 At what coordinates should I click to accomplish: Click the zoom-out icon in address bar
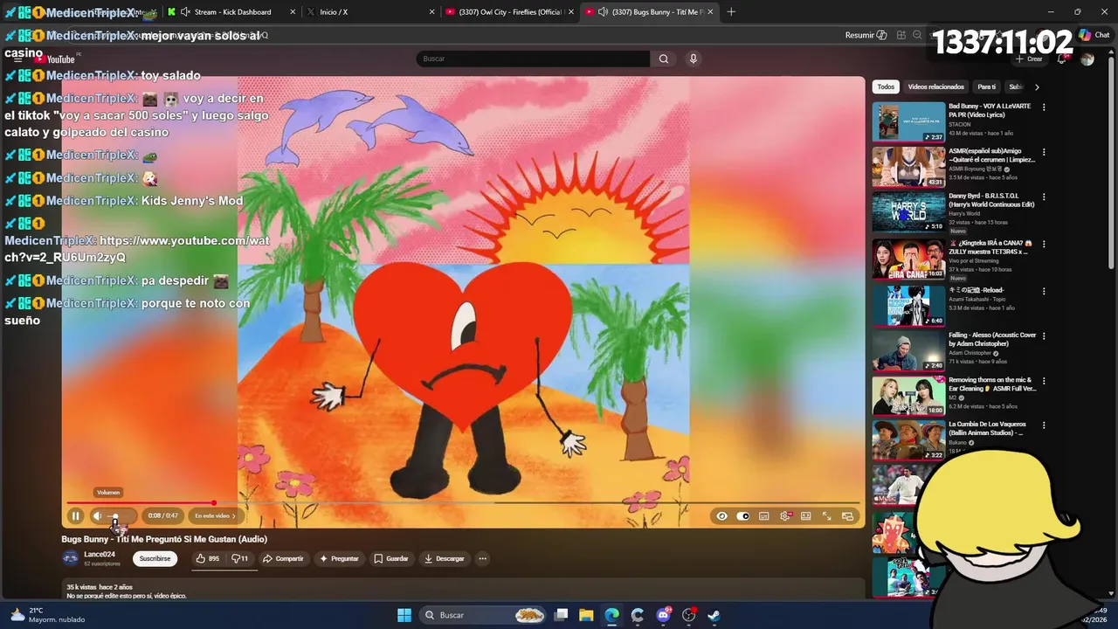point(917,35)
